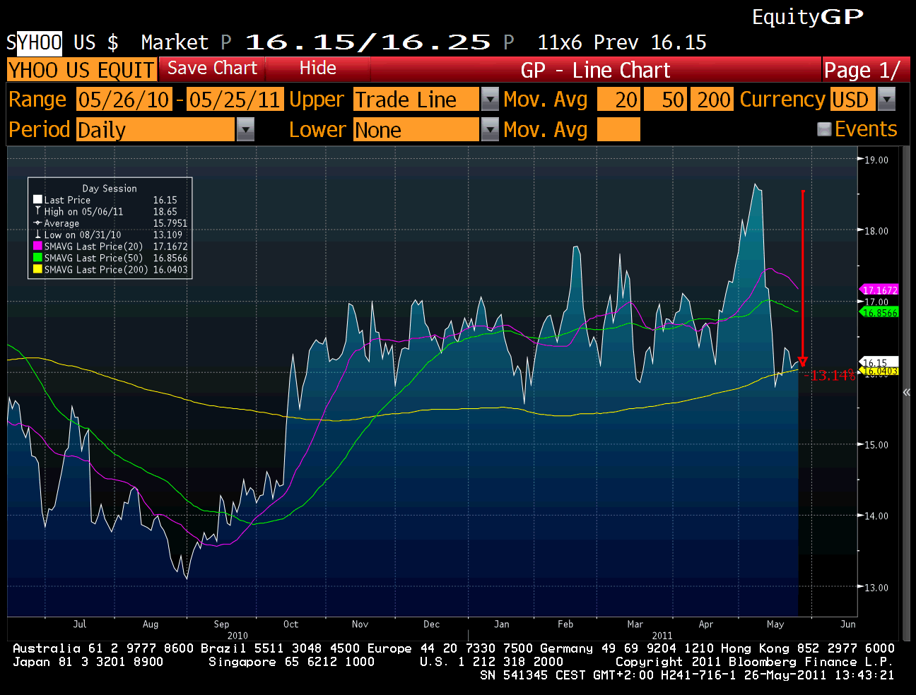Select the Daily period field
This screenshot has height=695, width=916.
click(155, 130)
